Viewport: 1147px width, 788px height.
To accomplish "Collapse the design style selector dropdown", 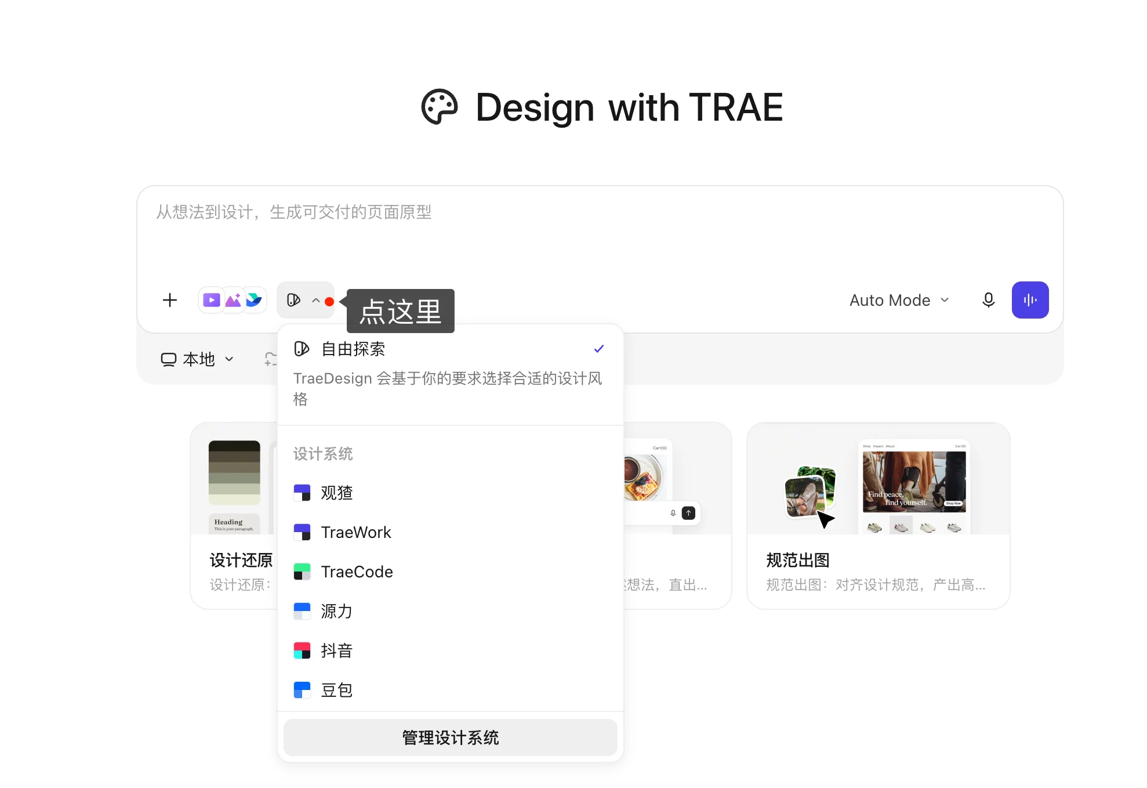I will tap(306, 300).
